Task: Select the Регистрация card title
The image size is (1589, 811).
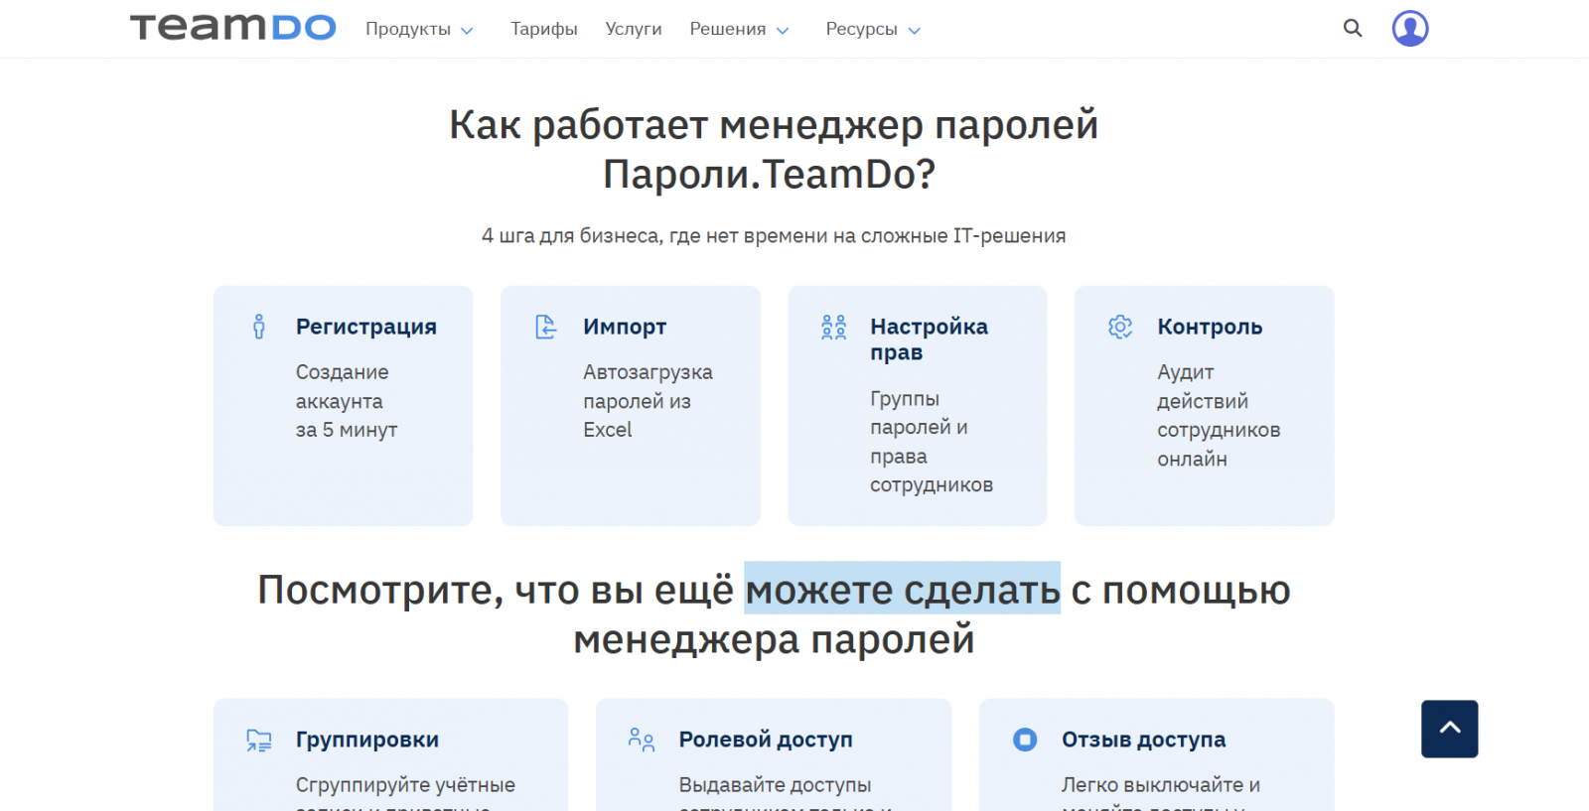Action: pos(366,327)
